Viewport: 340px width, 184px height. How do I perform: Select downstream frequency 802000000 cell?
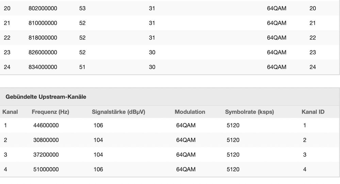(43, 9)
